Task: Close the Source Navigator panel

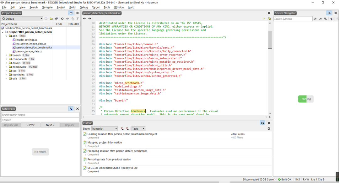Action: 336,13
